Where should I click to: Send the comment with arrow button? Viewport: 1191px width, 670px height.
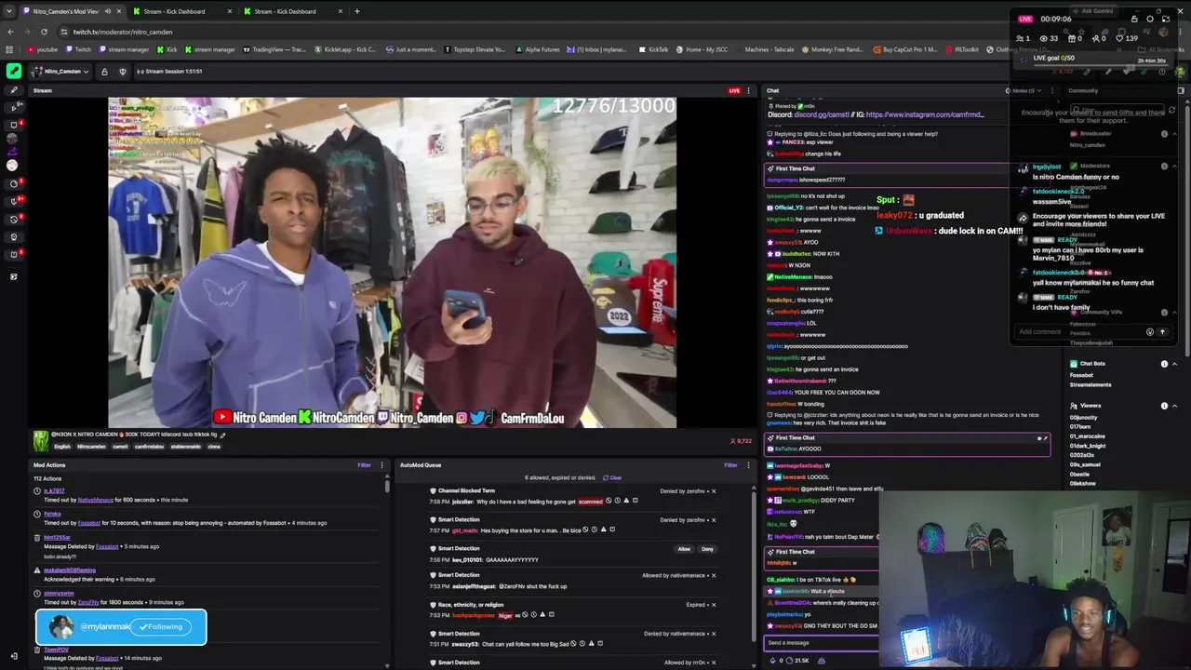coord(1162,332)
